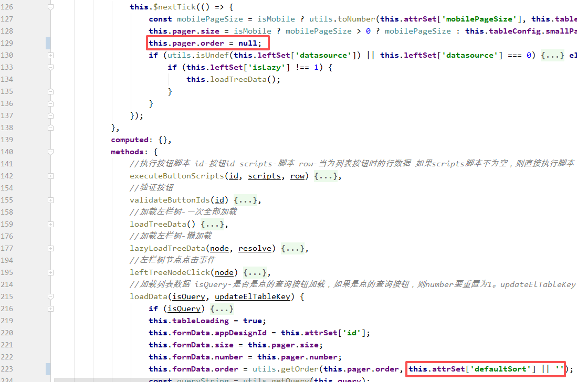This screenshot has width=577, height=382.
Task: Collapse loadData function from gutter at line 215
Action: coord(50,296)
